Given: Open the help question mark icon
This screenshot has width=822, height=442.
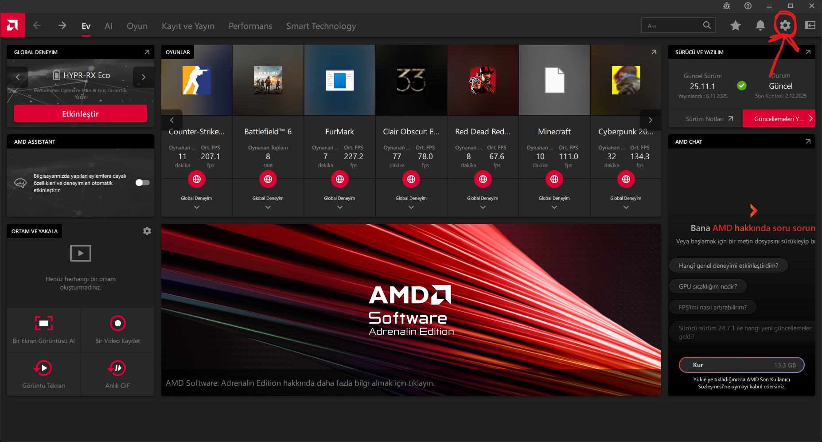Looking at the screenshot, I should (748, 6).
